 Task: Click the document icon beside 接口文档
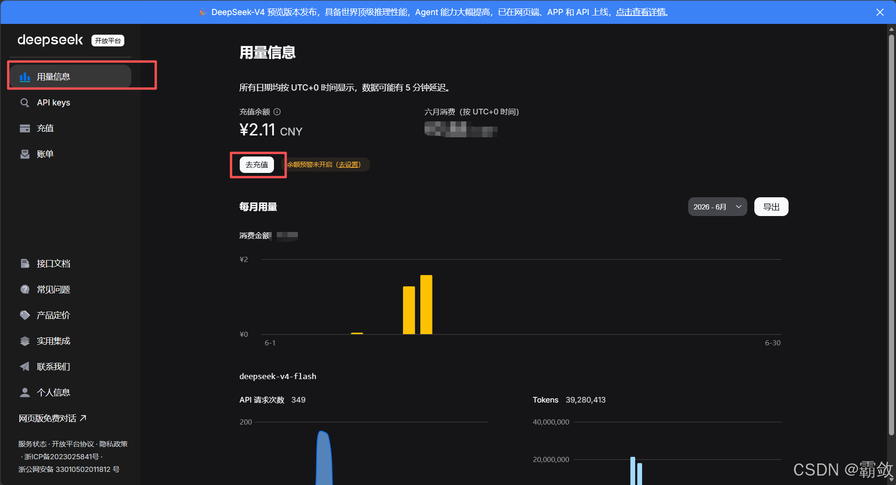coord(25,264)
